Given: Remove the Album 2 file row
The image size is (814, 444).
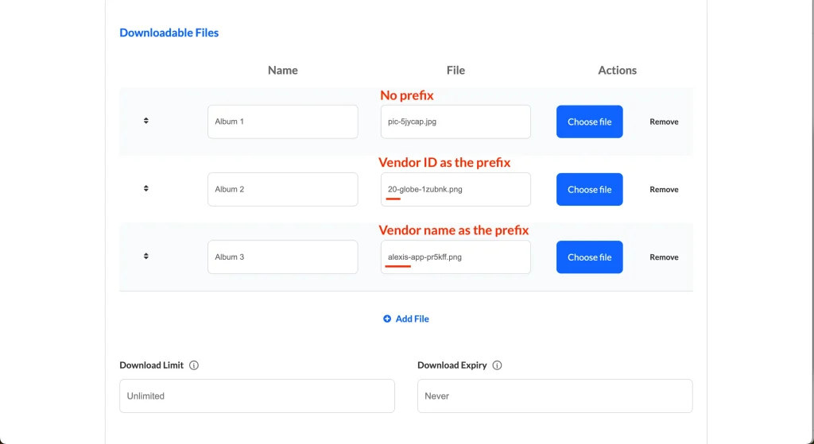Looking at the screenshot, I should pyautogui.click(x=664, y=189).
